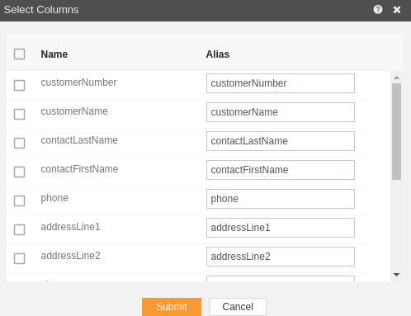Check the contactFirstName row checkbox

click(x=19, y=172)
